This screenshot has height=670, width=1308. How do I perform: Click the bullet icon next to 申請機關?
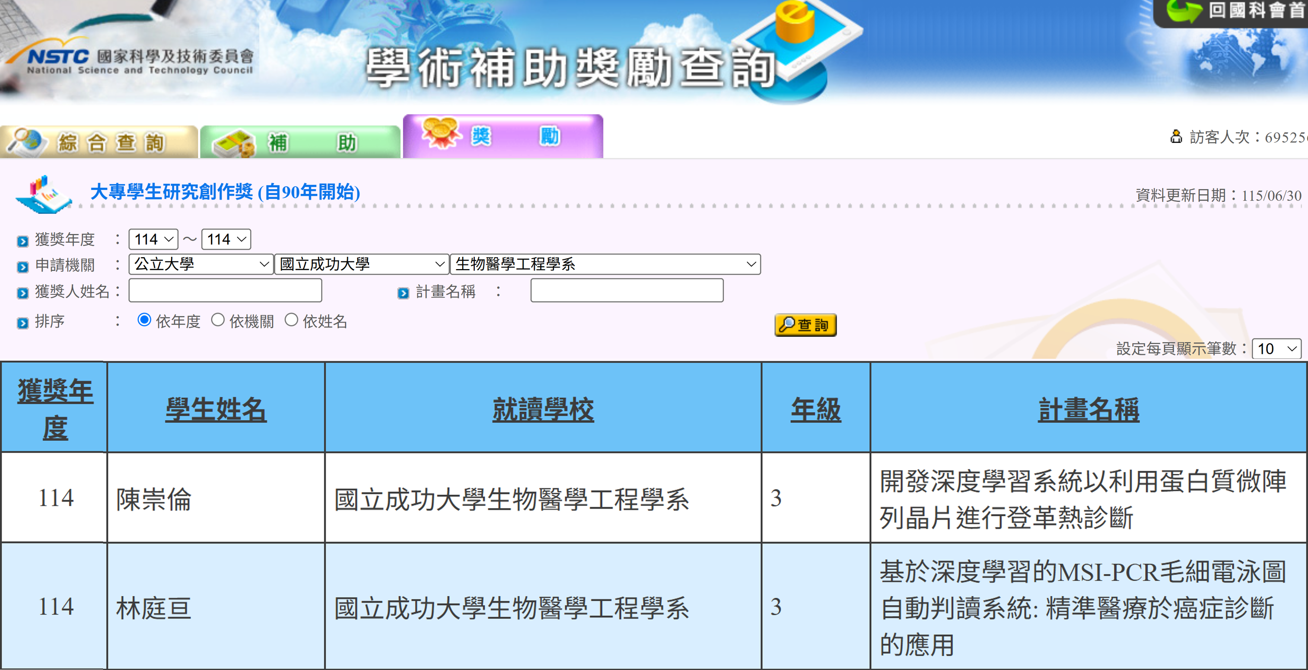point(22,267)
